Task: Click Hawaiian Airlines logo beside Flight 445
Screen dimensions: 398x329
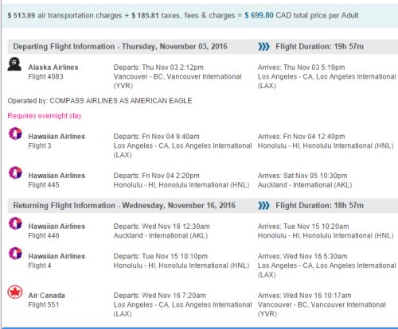Action: (x=15, y=172)
